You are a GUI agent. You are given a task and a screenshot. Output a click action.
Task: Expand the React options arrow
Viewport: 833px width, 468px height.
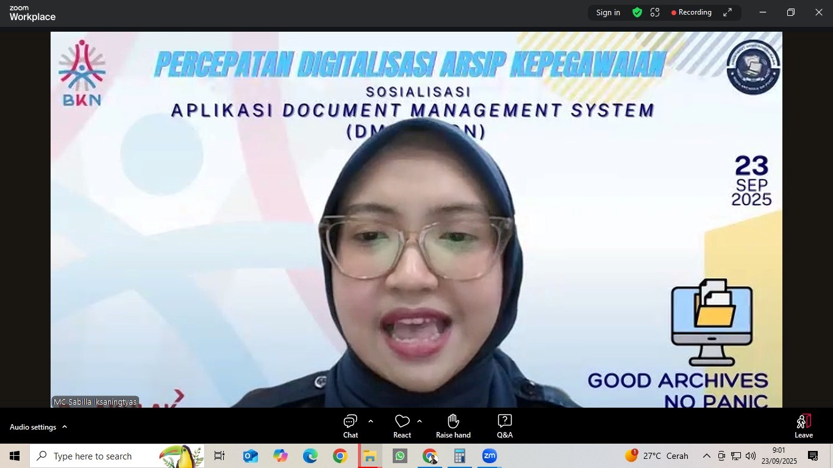pyautogui.click(x=419, y=421)
